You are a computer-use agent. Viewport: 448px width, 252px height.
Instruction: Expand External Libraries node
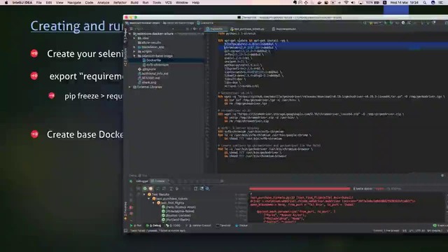point(130,87)
